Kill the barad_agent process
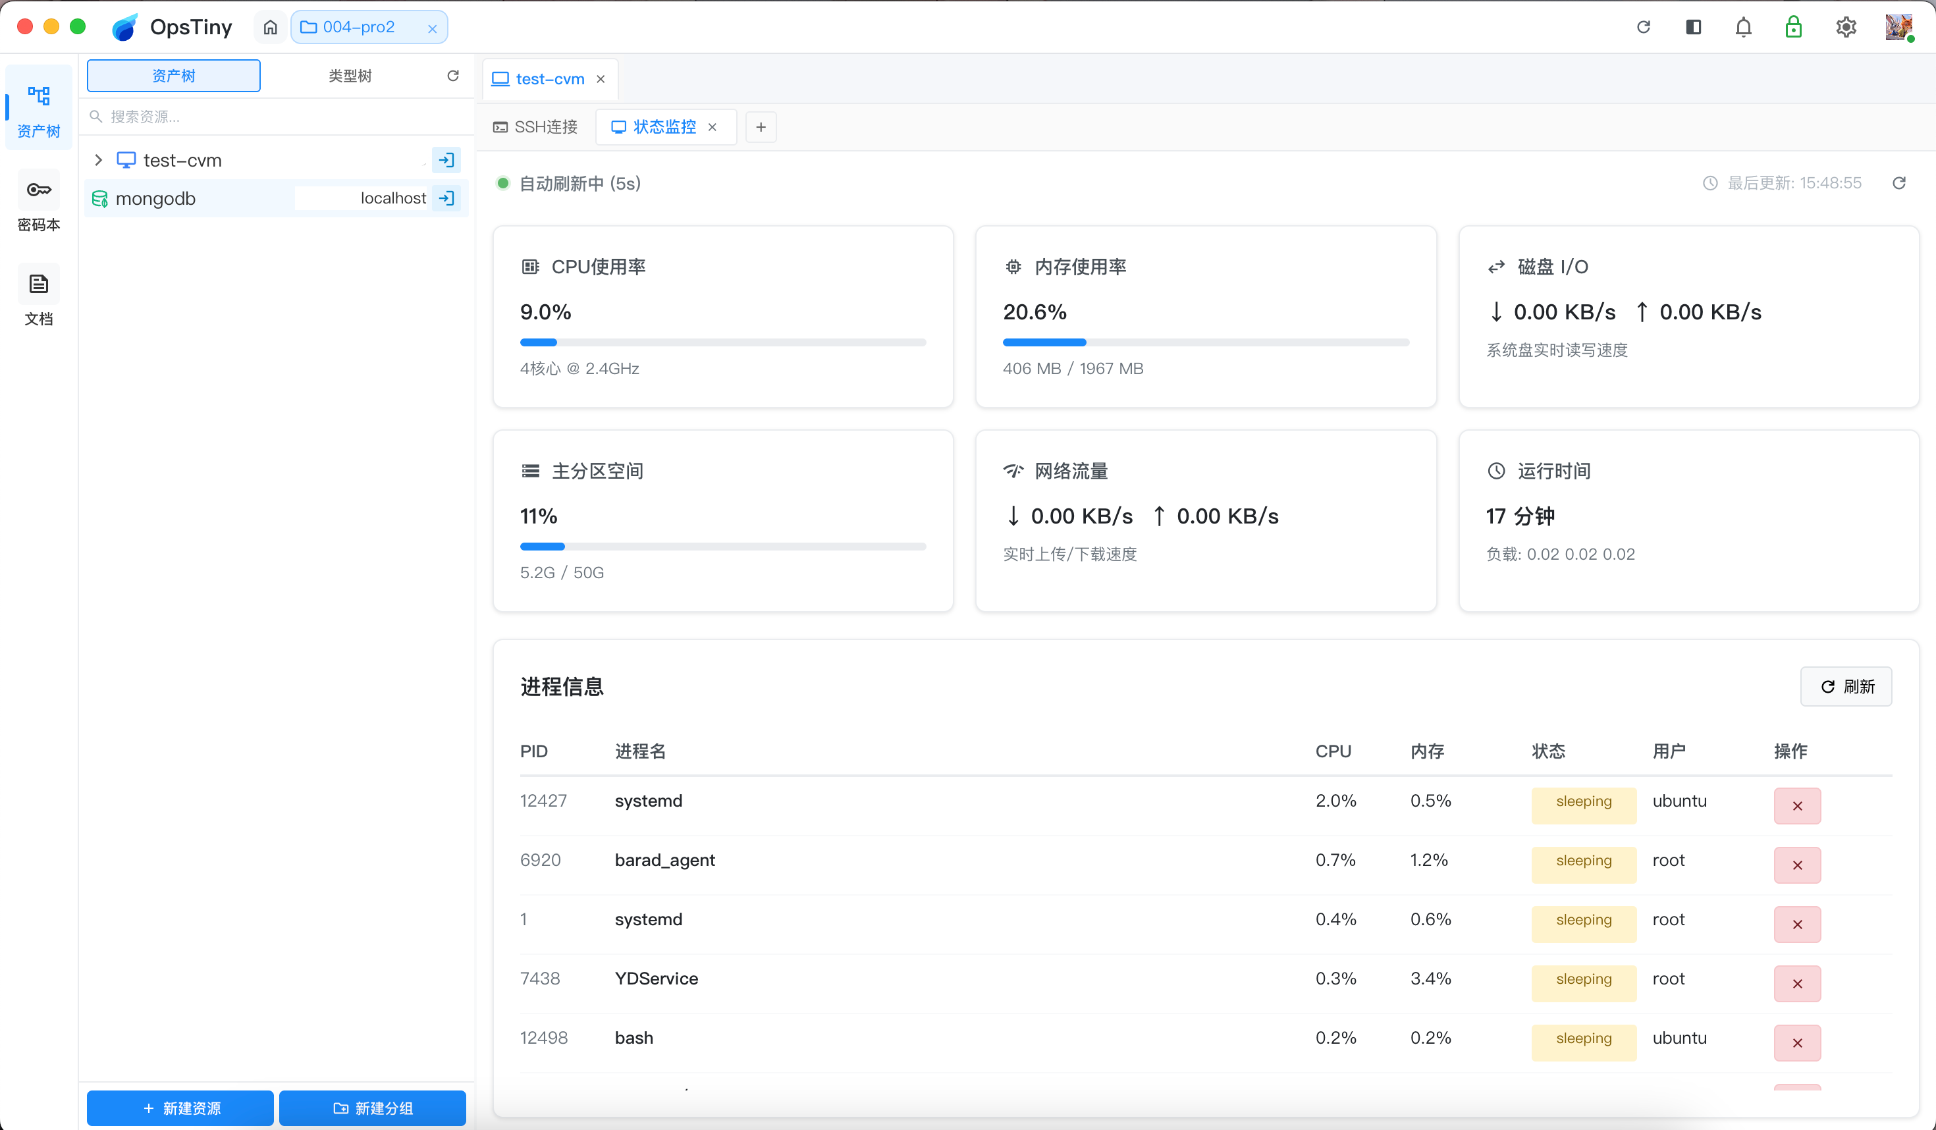The width and height of the screenshot is (1936, 1130). (1797, 865)
